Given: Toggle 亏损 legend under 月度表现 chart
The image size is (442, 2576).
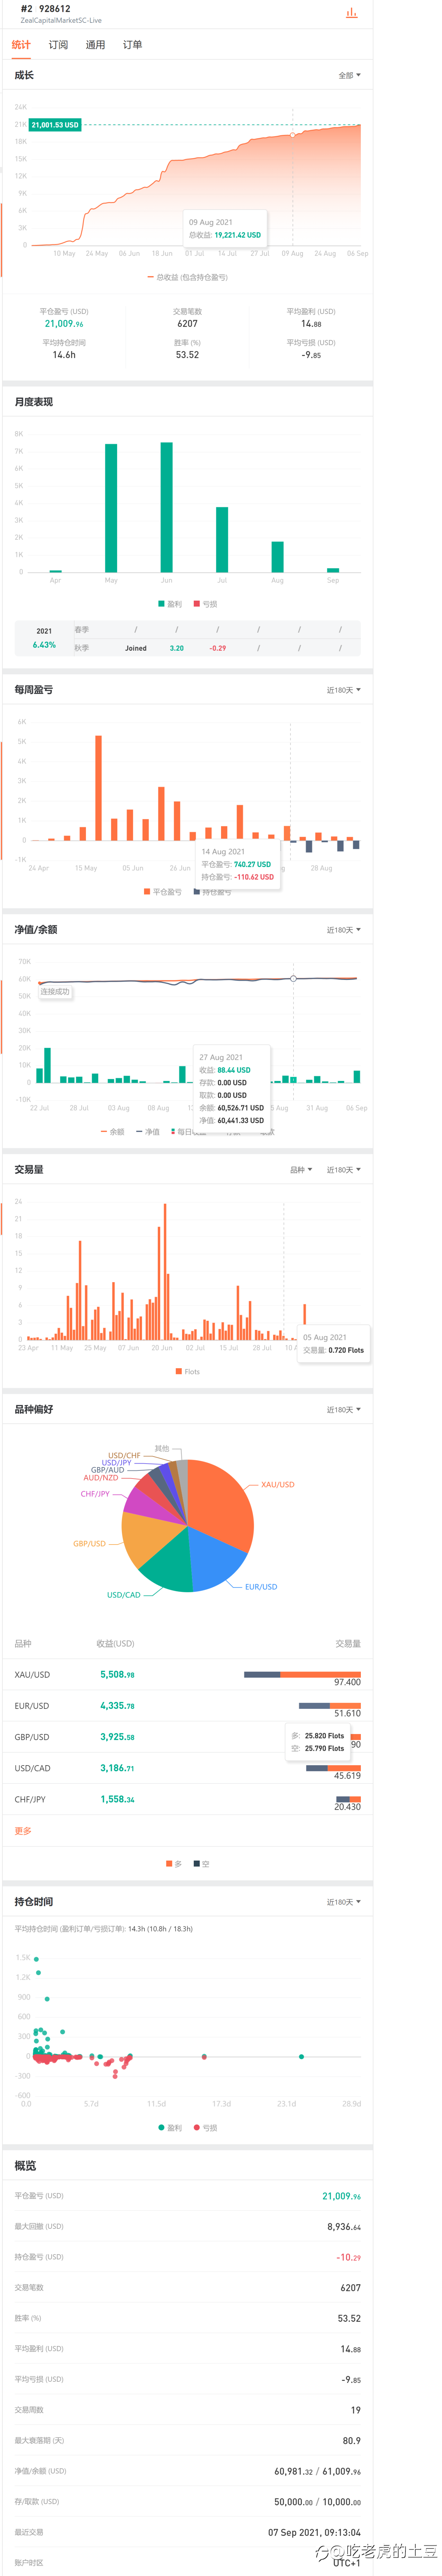Looking at the screenshot, I should coord(205,604).
